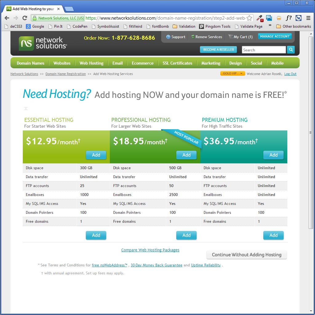Add Professional Hosting via top Add button
Image resolution: width=315 pixels, height=315 pixels.
pyautogui.click(x=186, y=155)
